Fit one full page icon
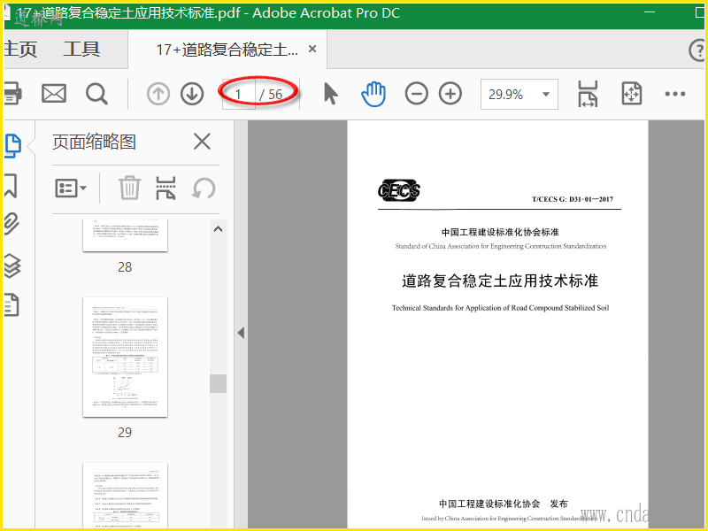This screenshot has width=708, height=531. coord(631,94)
